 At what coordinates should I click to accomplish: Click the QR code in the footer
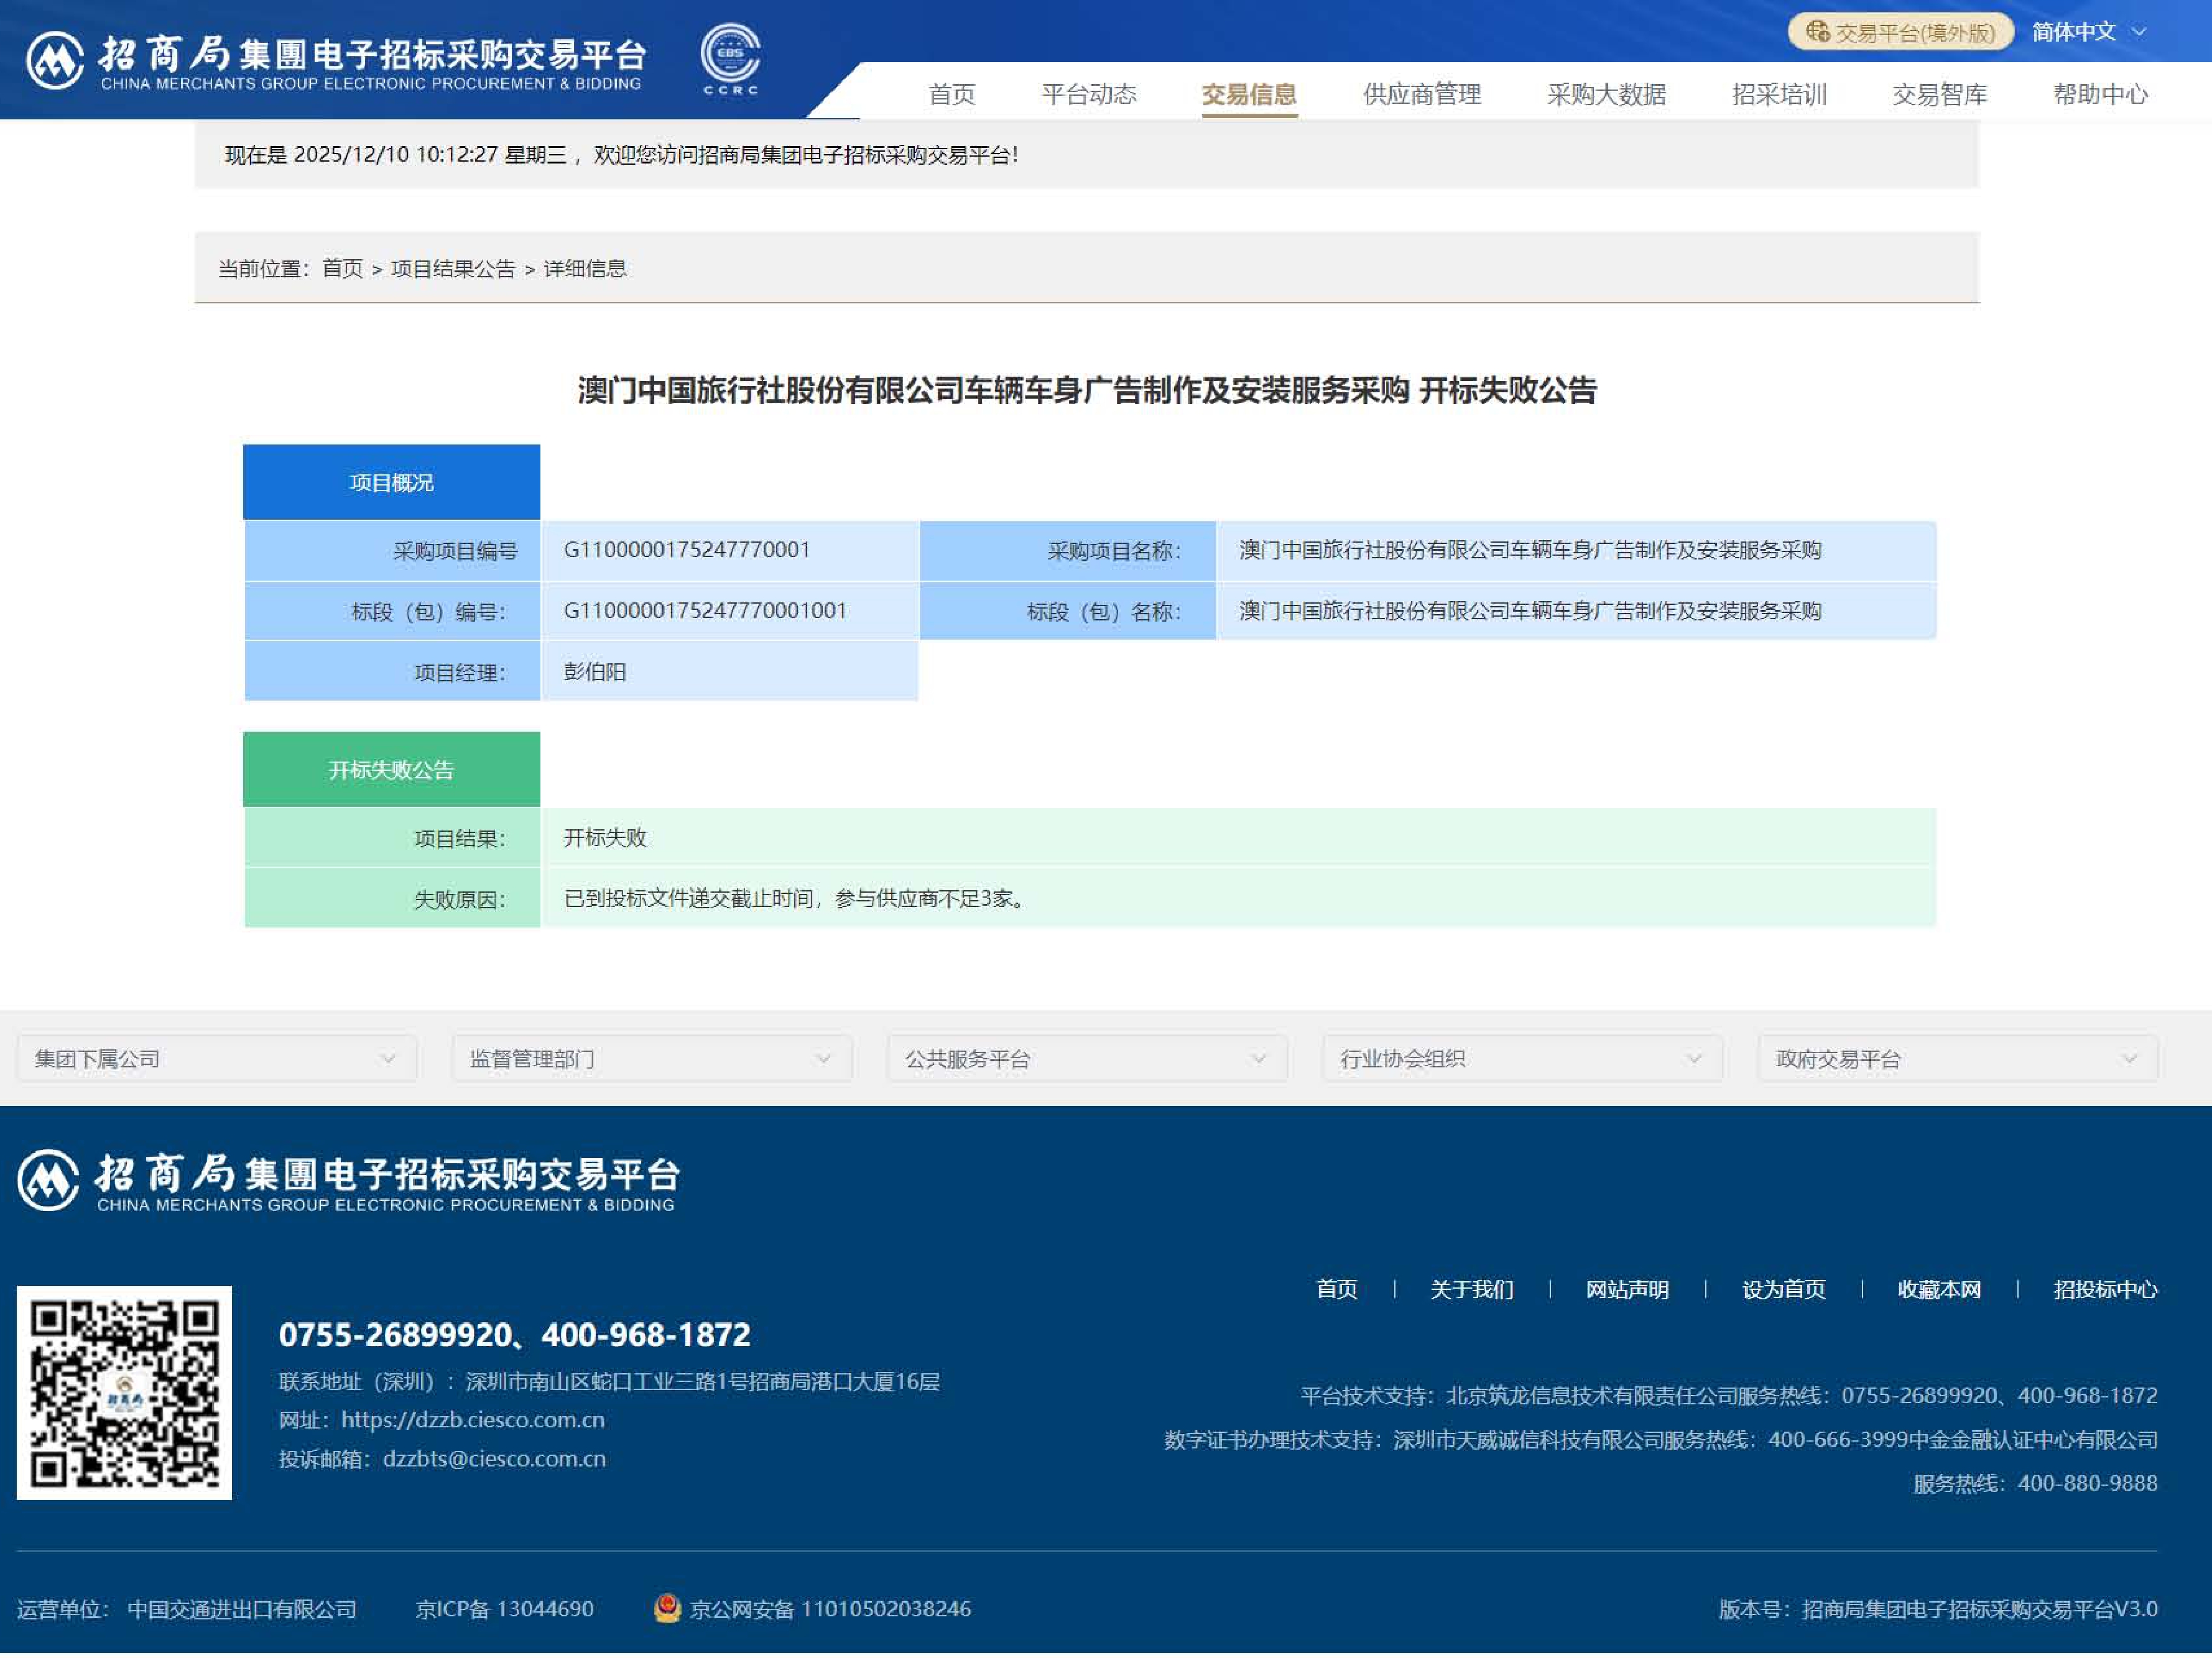[x=124, y=1392]
